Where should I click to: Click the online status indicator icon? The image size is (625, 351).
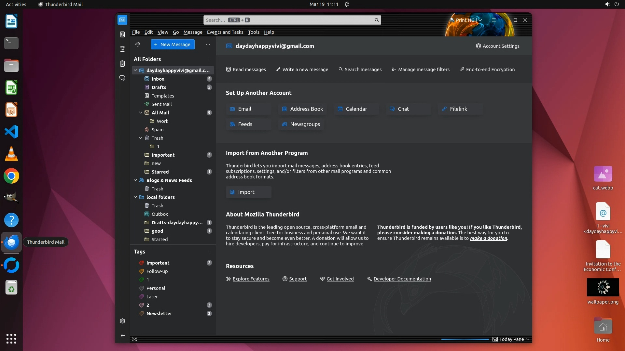tap(134, 339)
